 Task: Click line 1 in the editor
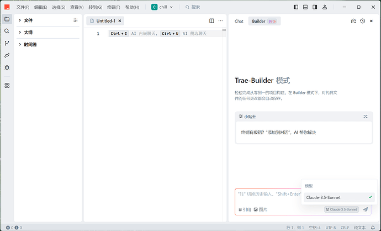[165, 34]
